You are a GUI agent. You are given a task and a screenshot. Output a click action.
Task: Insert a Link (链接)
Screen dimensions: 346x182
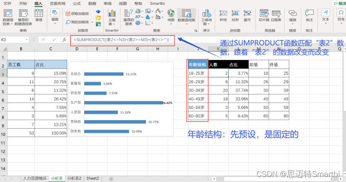point(293,16)
